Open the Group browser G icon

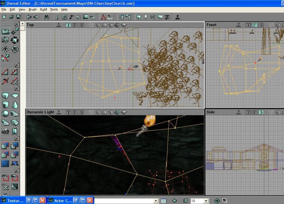[64, 17]
